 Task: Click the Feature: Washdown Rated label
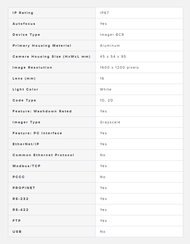click(x=42, y=112)
